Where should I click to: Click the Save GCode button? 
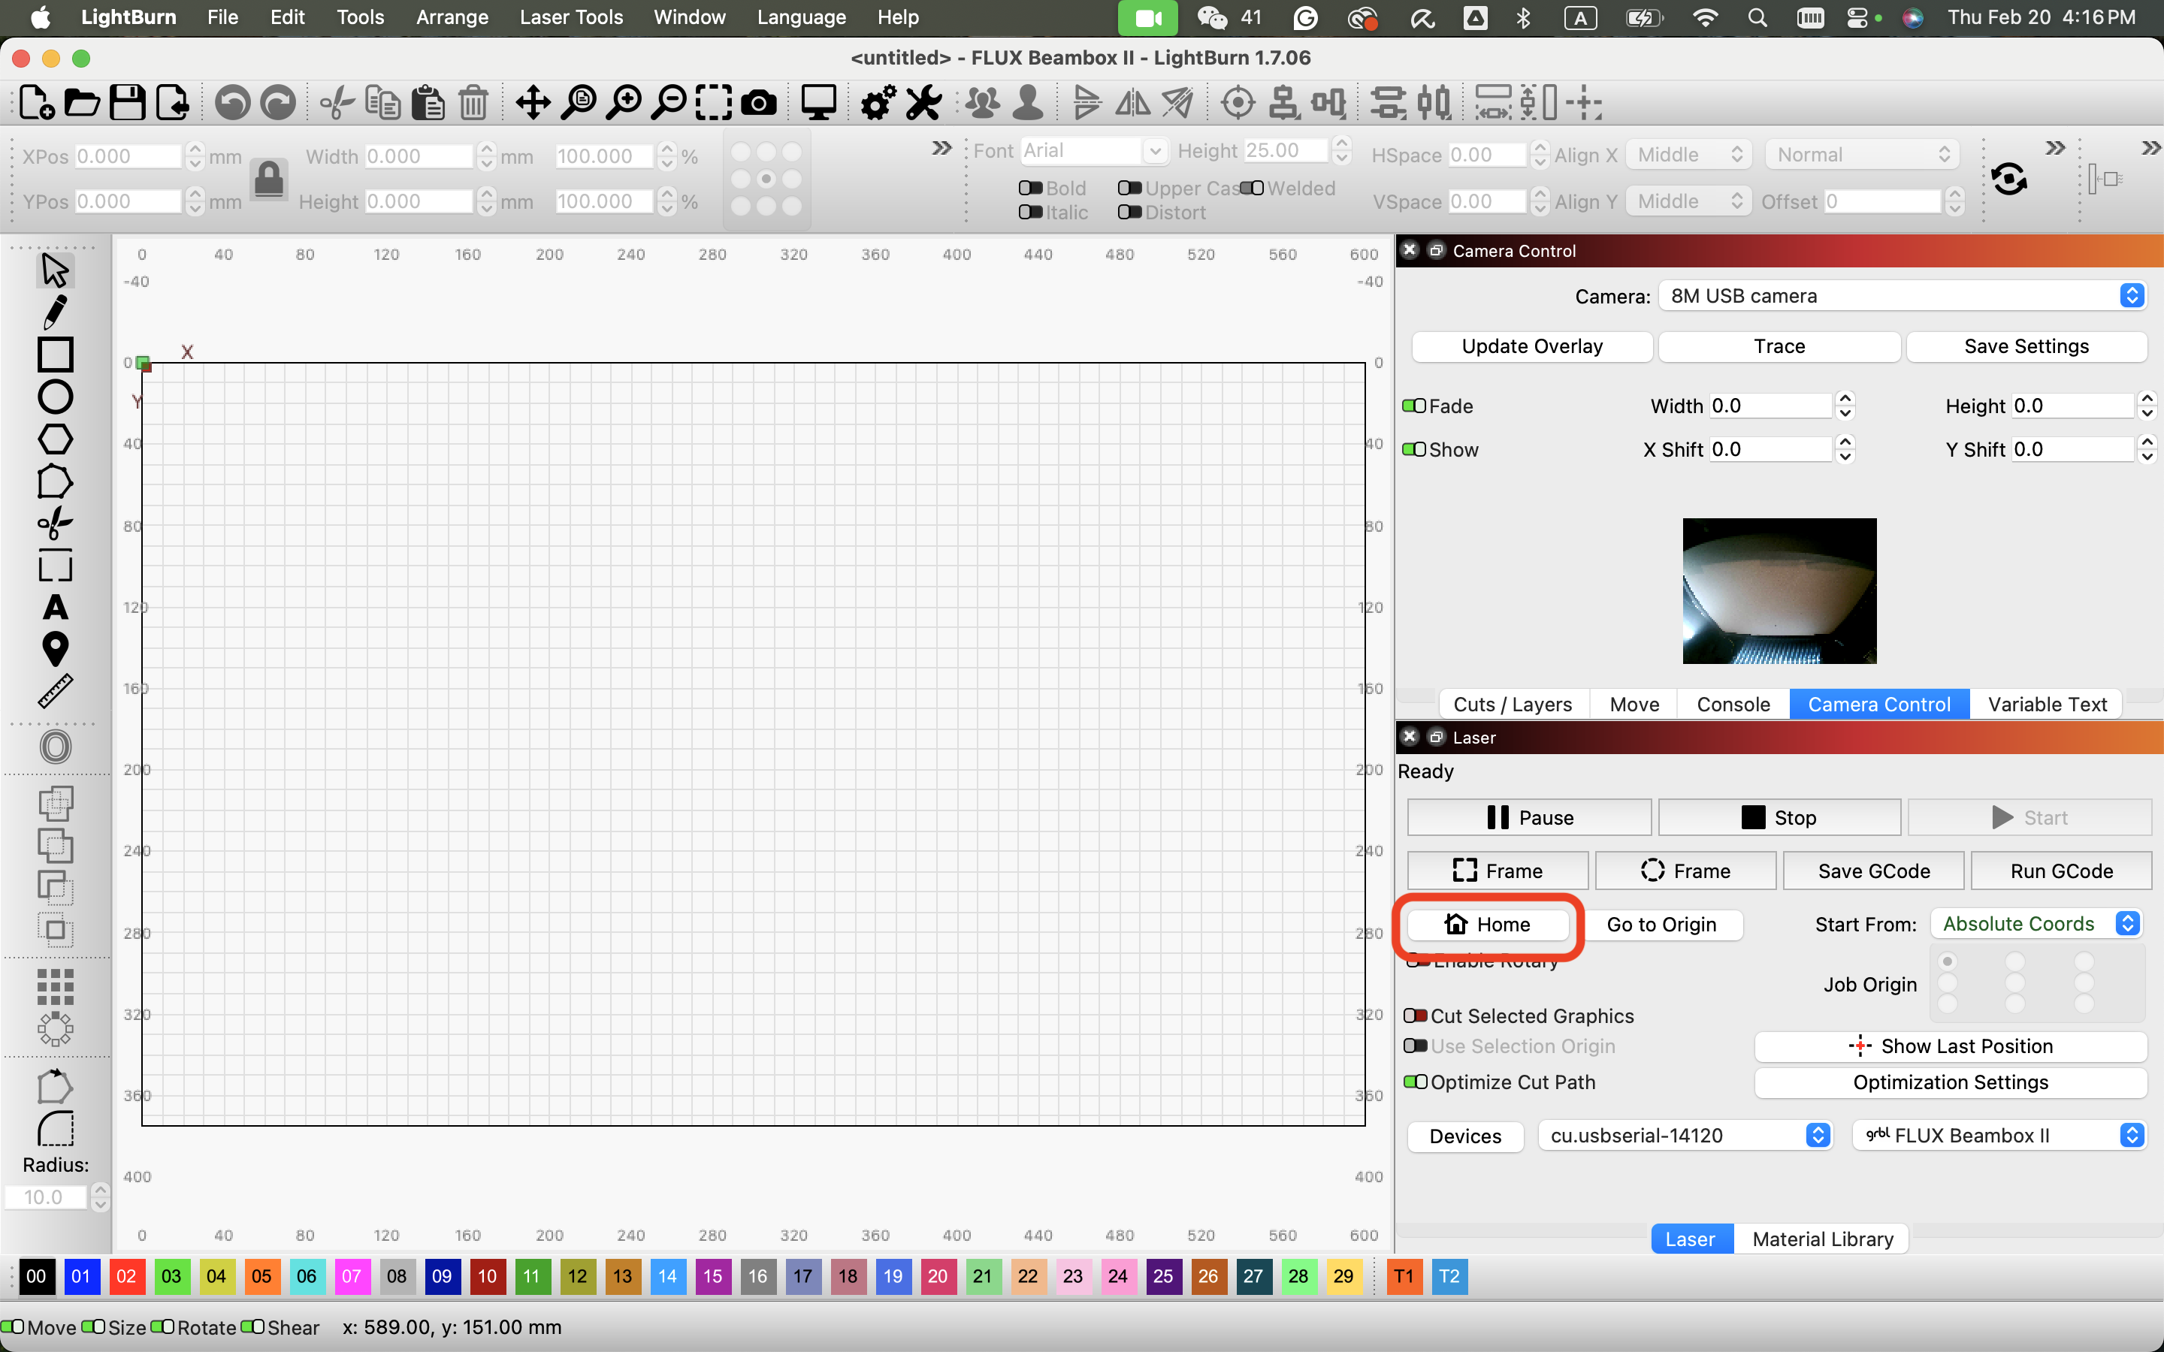point(1873,871)
